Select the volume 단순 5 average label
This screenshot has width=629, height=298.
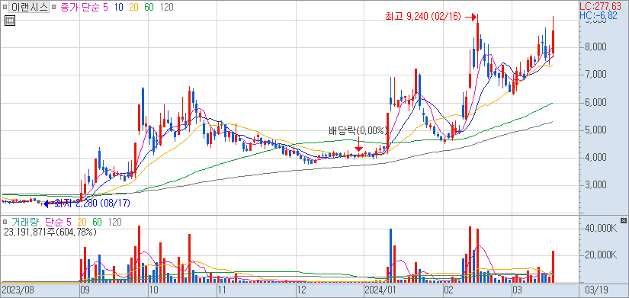click(x=59, y=222)
